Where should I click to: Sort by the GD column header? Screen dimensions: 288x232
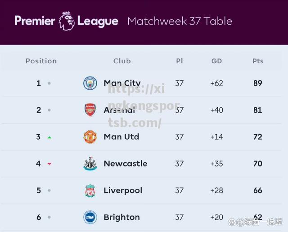216,61
